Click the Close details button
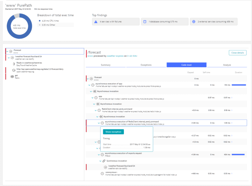The width and height of the screenshot is (252, 186). 238,53
